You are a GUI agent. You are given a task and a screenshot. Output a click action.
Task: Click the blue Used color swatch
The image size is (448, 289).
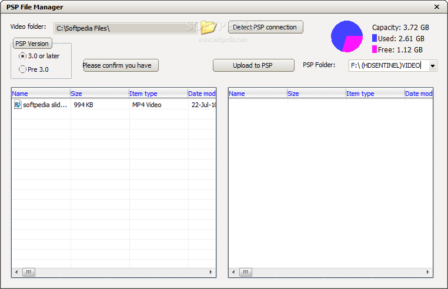tap(375, 38)
